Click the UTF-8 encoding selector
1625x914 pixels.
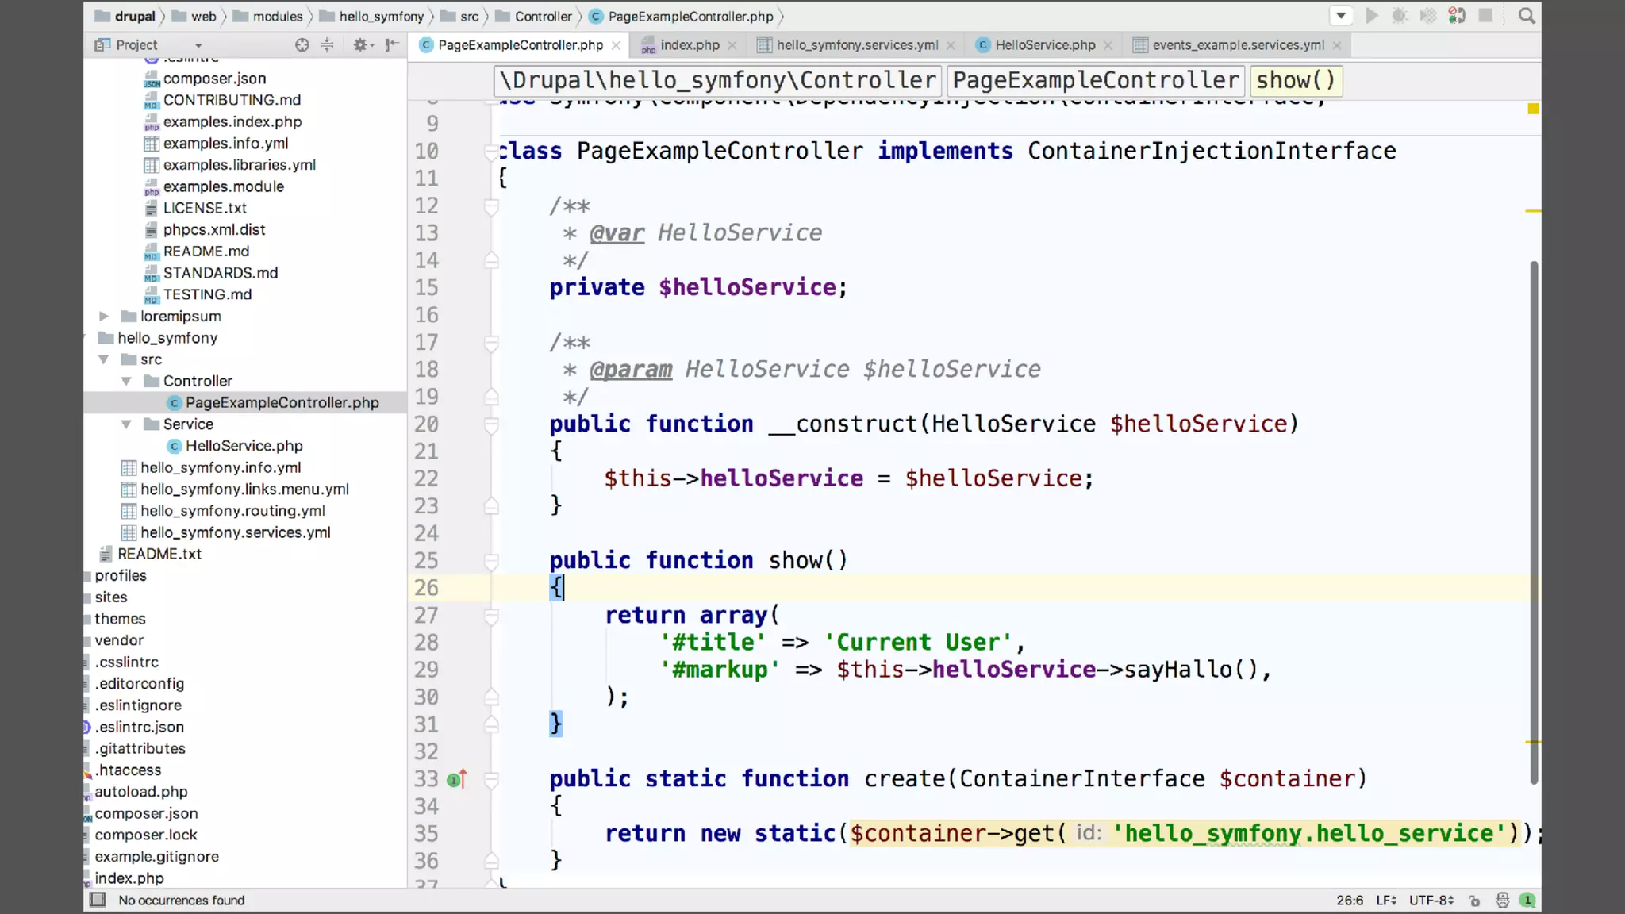1431,900
